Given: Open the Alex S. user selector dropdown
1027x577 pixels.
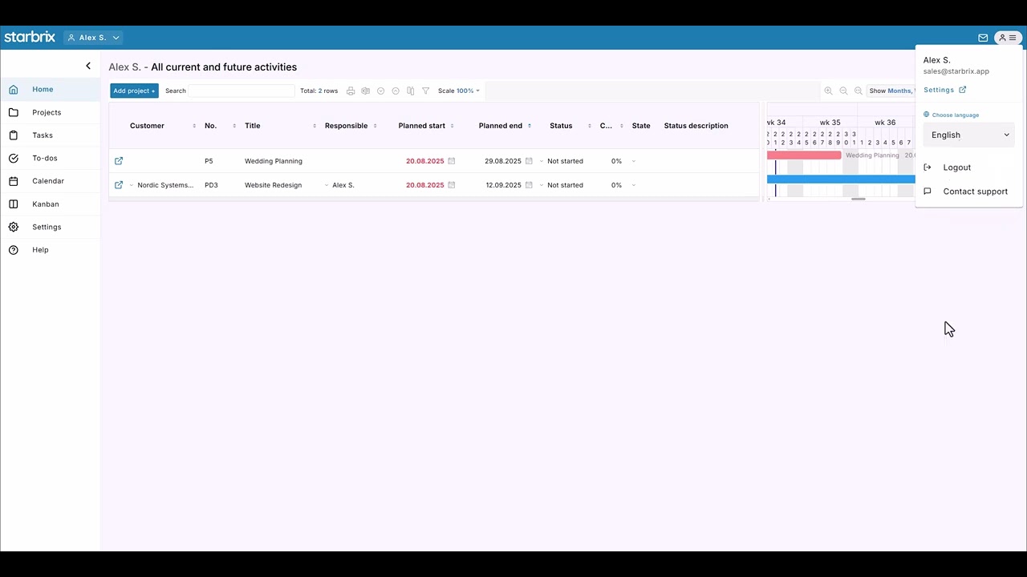Looking at the screenshot, I should click(93, 38).
